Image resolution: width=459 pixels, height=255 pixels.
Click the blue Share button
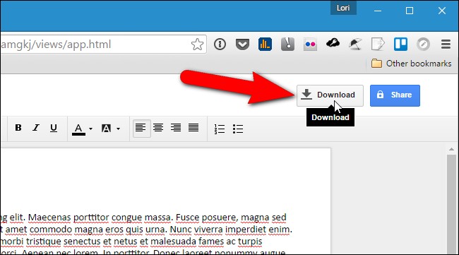click(395, 95)
